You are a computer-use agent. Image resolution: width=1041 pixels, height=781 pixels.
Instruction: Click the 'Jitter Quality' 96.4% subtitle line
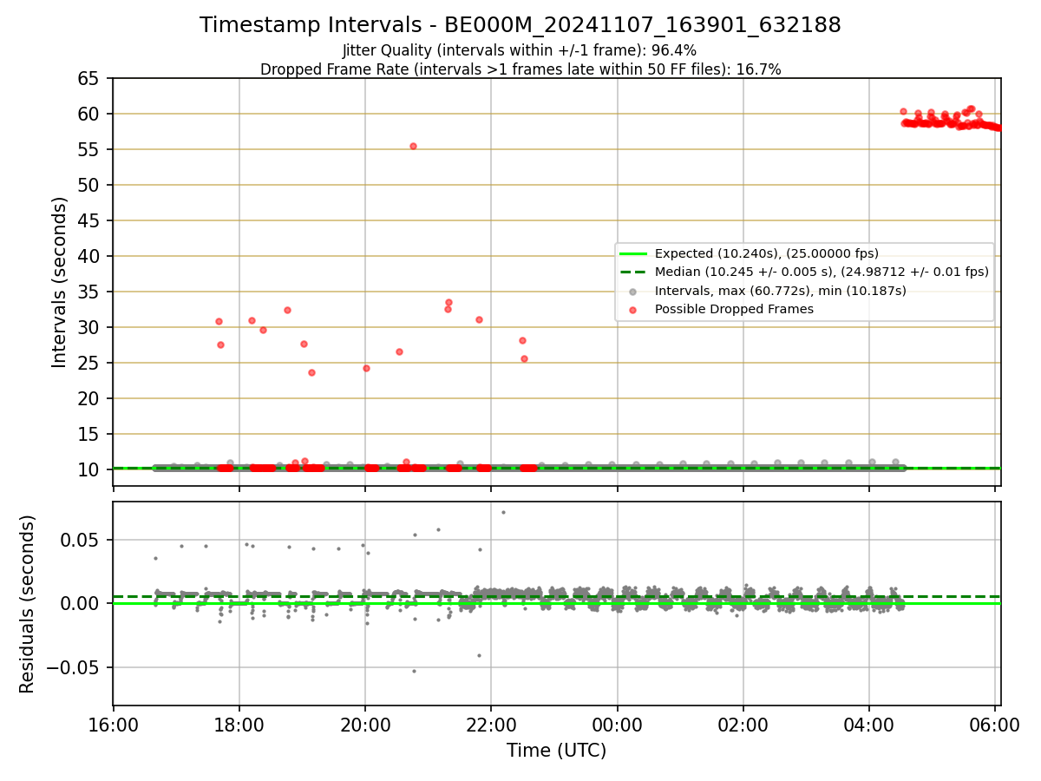pos(520,50)
